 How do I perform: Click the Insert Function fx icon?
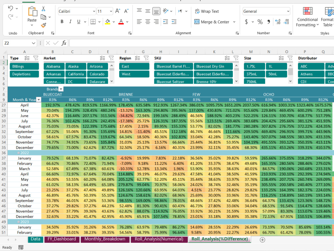[x=64, y=43]
